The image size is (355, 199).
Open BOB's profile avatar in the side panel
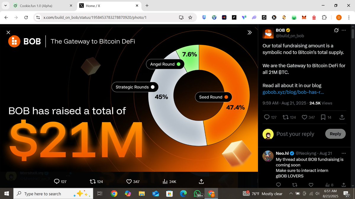pos(268,33)
